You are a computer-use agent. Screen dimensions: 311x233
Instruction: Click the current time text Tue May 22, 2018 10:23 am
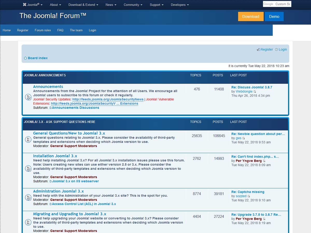[x=269, y=66]
